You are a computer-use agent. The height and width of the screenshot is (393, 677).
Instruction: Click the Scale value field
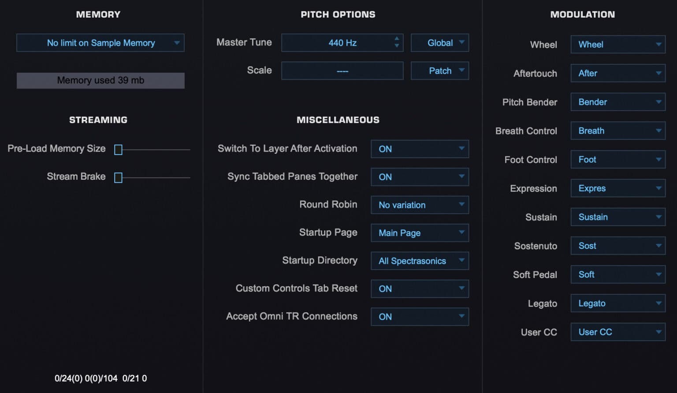click(x=342, y=70)
